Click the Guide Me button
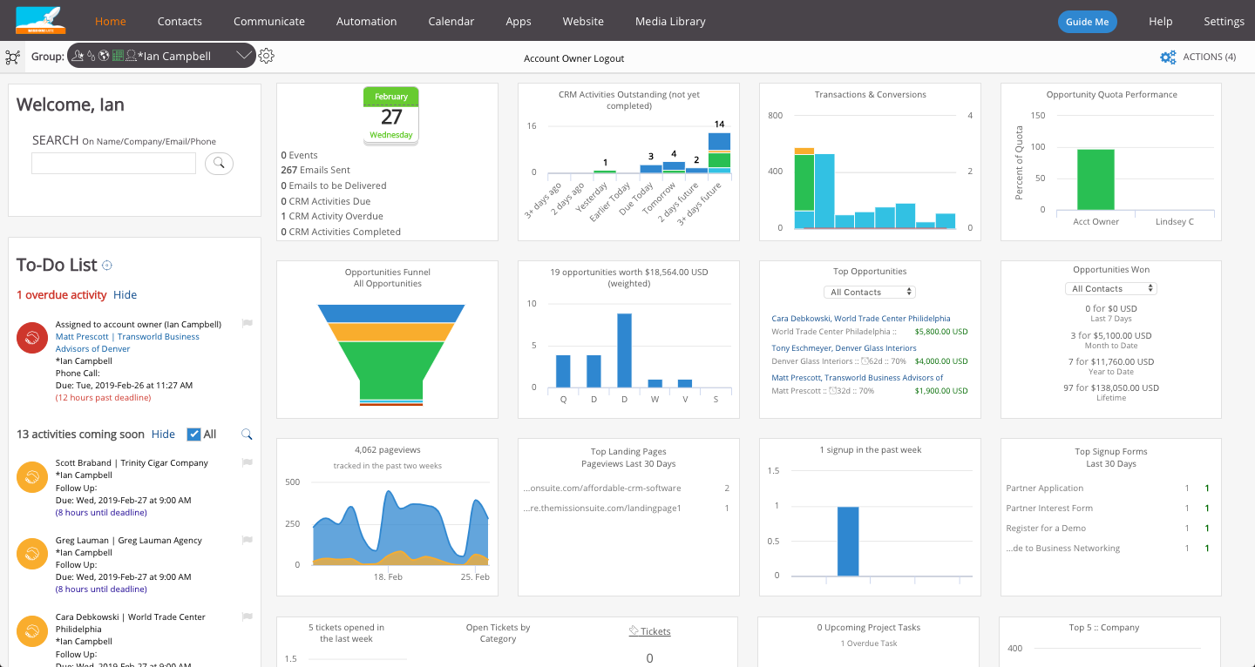Screen dimensions: 1255x667 1087,21
